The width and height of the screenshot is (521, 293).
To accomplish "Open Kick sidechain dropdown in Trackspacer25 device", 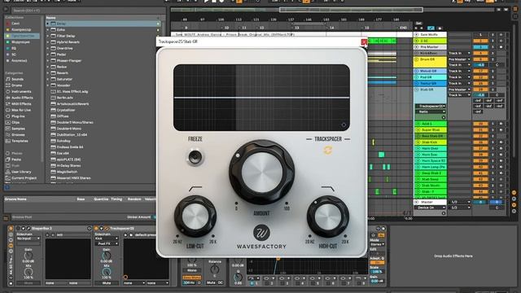I will 107,238.
